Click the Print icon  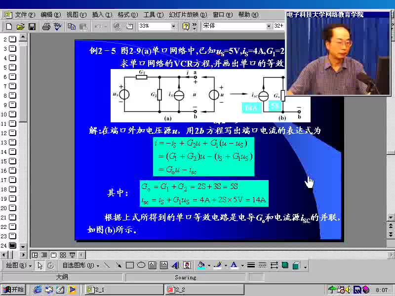(46, 26)
